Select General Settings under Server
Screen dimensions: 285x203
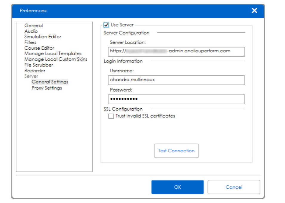(x=50, y=82)
